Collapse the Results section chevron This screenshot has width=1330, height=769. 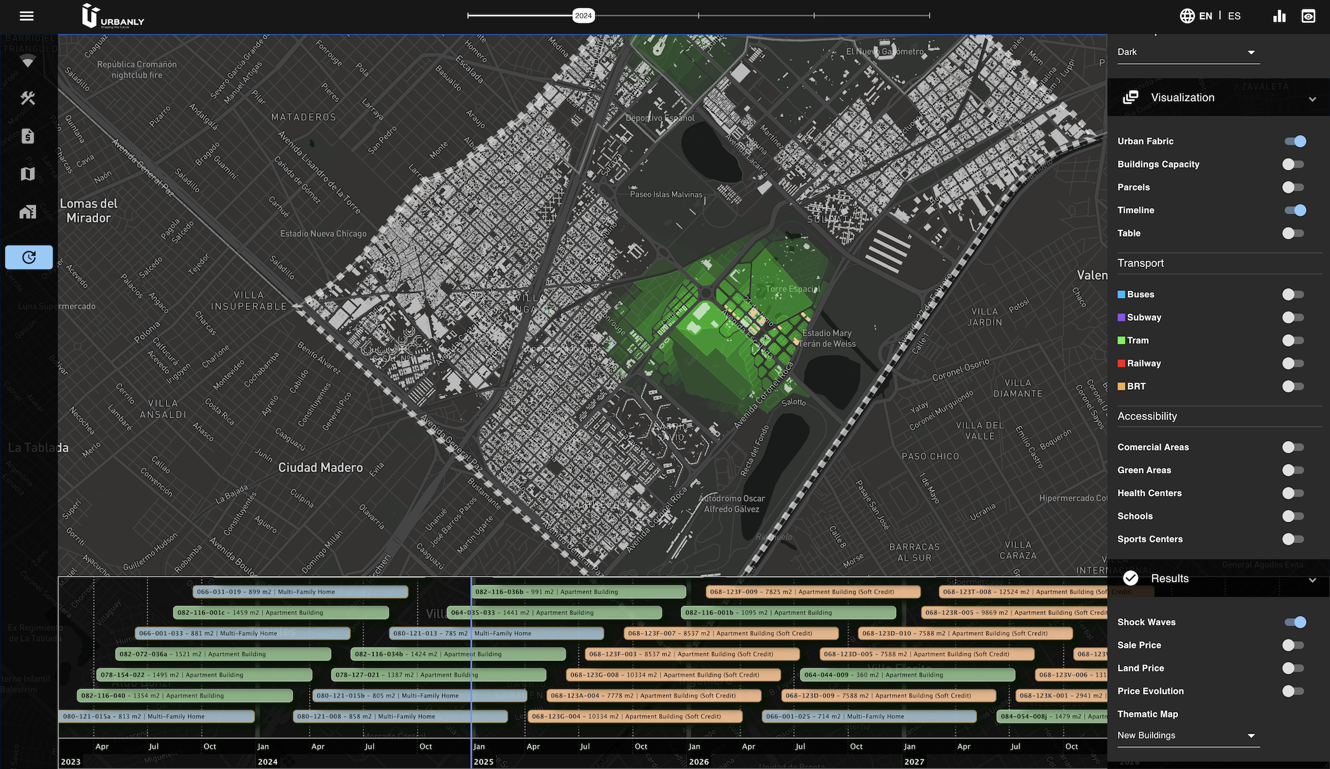pyautogui.click(x=1312, y=580)
